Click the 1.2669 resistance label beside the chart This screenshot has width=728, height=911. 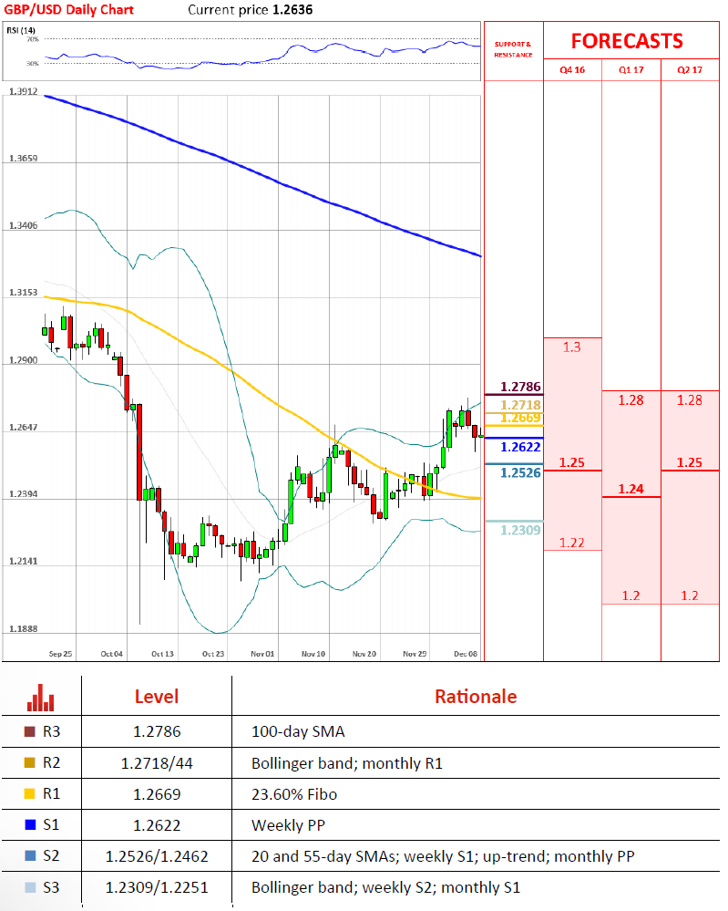tap(520, 418)
